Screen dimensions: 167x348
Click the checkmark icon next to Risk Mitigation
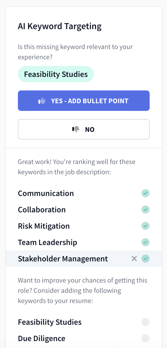(145, 226)
